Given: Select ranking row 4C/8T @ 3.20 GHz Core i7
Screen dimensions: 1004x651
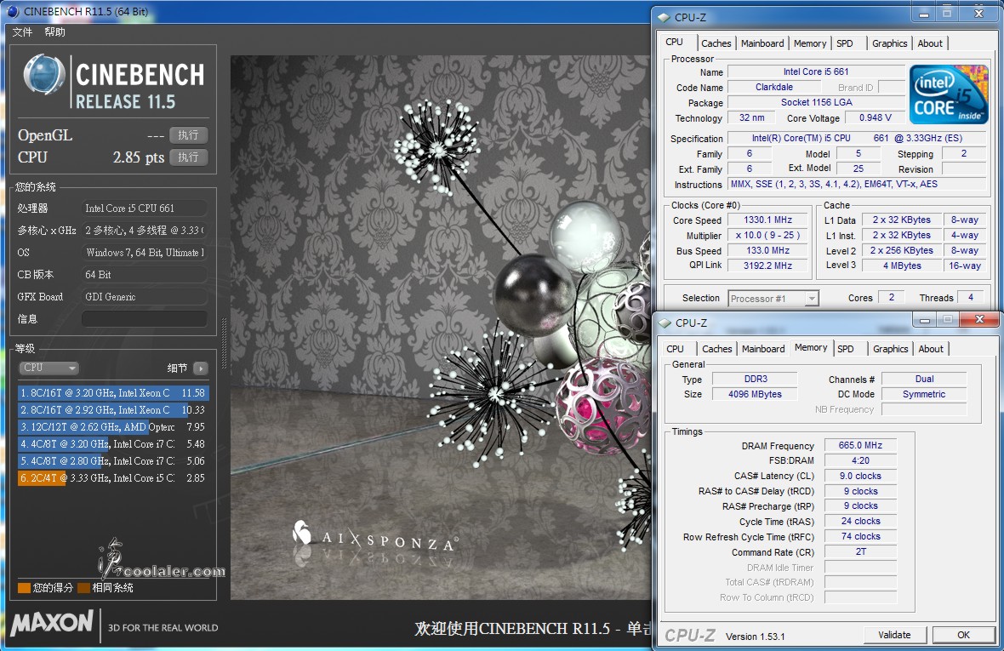Looking at the screenshot, I should [113, 444].
